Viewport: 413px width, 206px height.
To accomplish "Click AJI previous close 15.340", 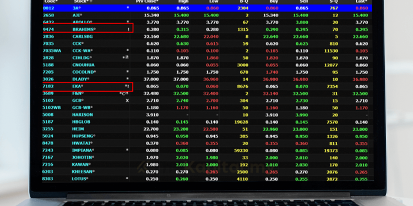I will 151,15.
